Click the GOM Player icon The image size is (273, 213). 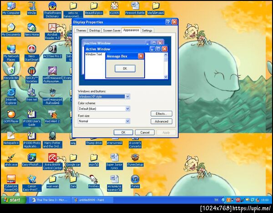[11, 117]
